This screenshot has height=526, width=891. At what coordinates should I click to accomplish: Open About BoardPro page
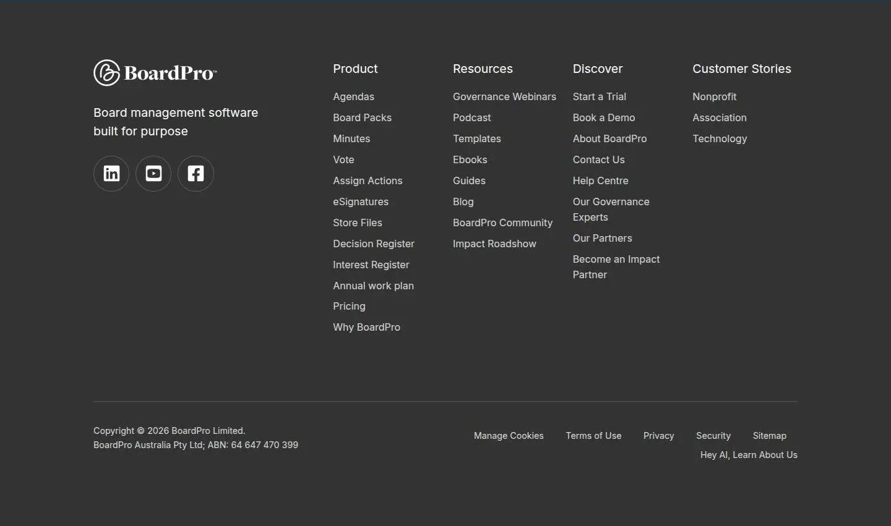[610, 138]
